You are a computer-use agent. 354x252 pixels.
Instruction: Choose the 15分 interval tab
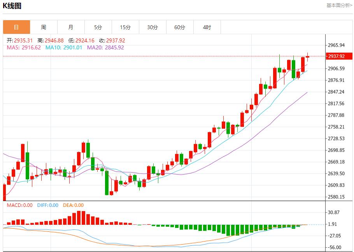(125, 27)
